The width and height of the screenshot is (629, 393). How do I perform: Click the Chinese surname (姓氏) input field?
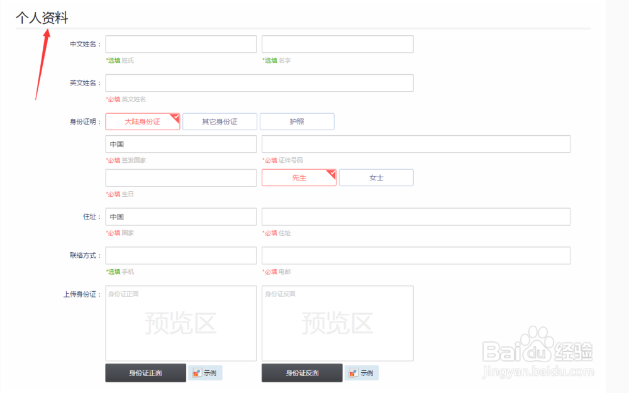(181, 44)
